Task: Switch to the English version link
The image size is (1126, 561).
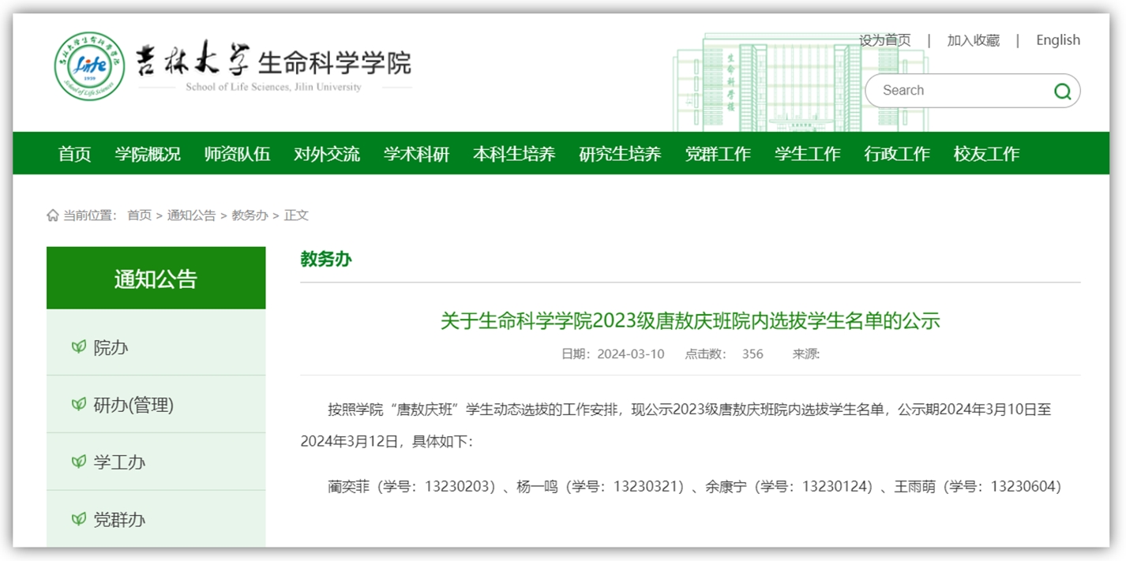Action: click(1057, 40)
